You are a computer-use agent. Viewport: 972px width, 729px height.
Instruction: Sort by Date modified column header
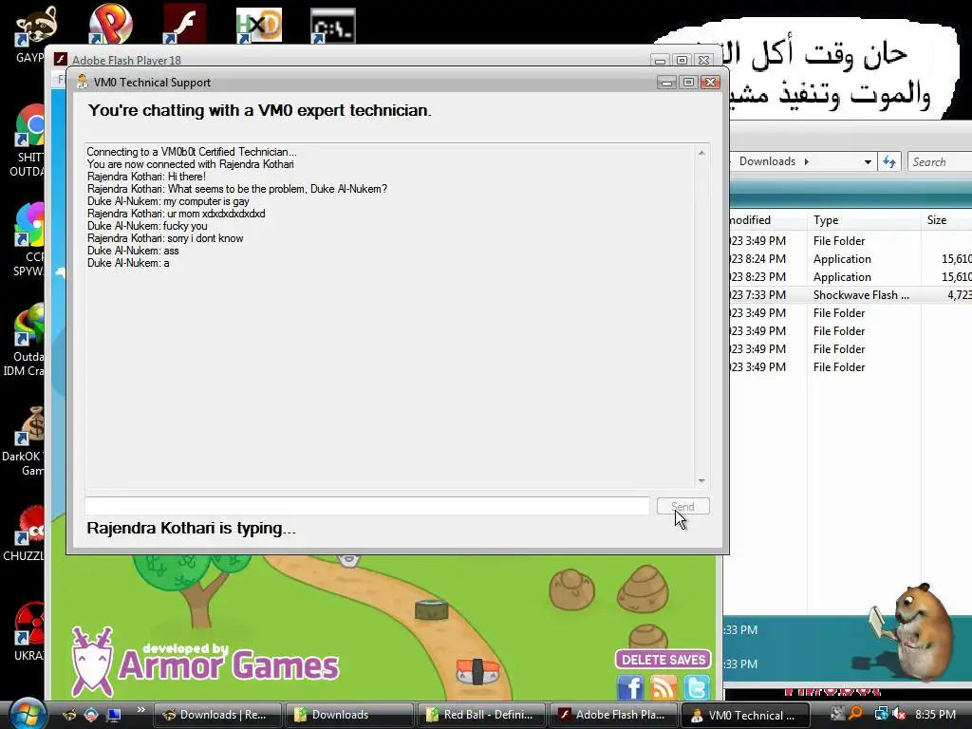tap(767, 220)
